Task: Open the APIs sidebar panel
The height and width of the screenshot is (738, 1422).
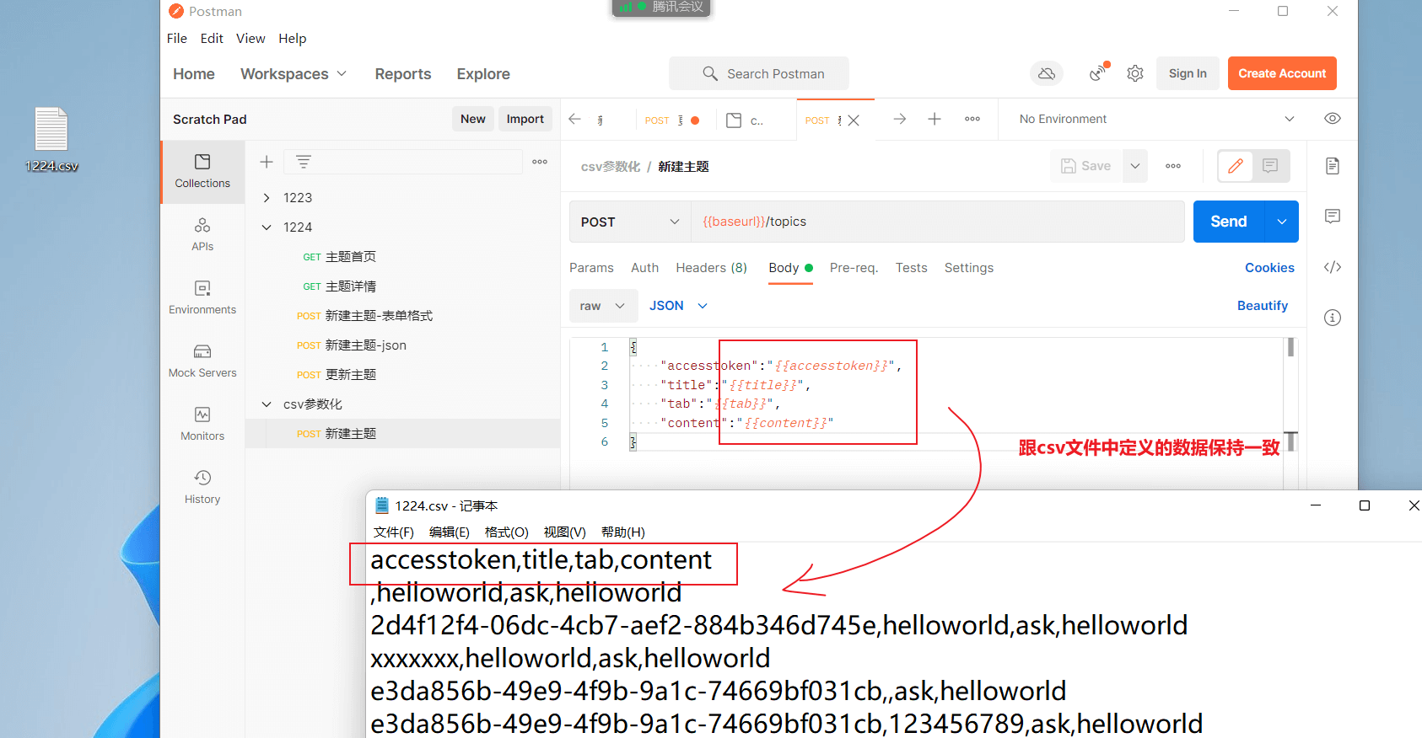Action: 202,235
